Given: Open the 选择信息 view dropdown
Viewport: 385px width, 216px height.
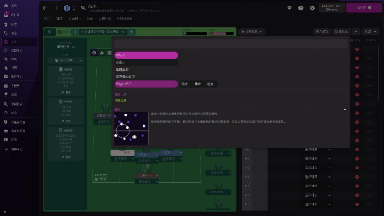Looking at the screenshot, I should click(x=251, y=31).
